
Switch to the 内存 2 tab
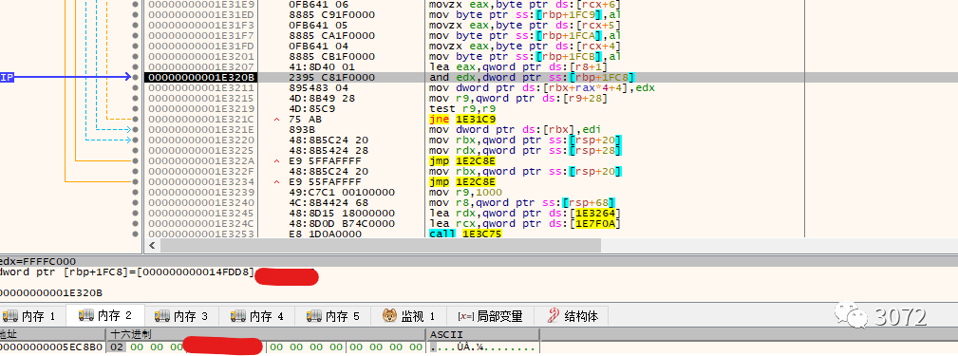pyautogui.click(x=105, y=316)
